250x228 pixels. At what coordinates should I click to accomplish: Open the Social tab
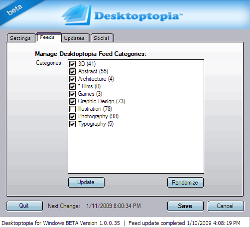[x=102, y=38]
